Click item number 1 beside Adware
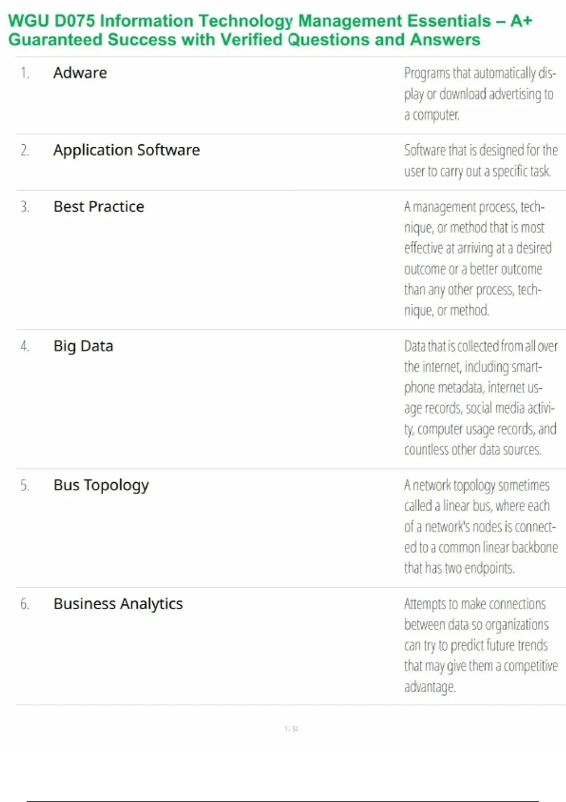Image resolution: width=566 pixels, height=802 pixels. (25, 73)
